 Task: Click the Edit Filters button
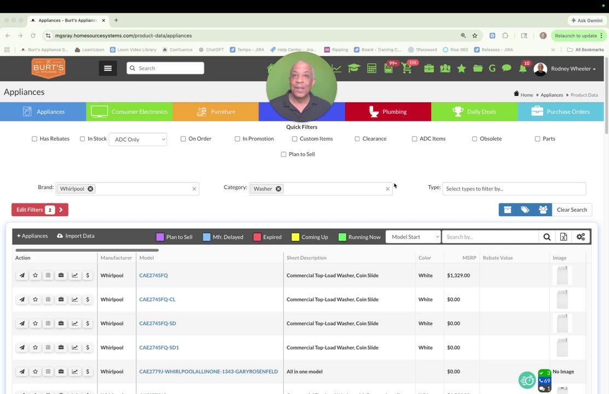(39, 210)
